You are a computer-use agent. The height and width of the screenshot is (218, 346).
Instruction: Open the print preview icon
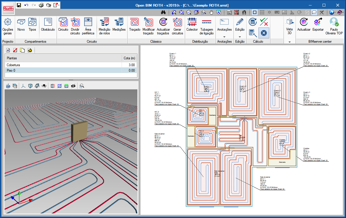pos(49,5)
